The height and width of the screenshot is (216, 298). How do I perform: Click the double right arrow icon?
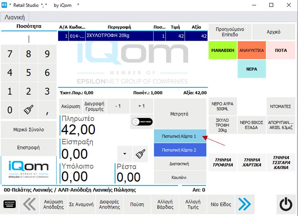click(244, 204)
